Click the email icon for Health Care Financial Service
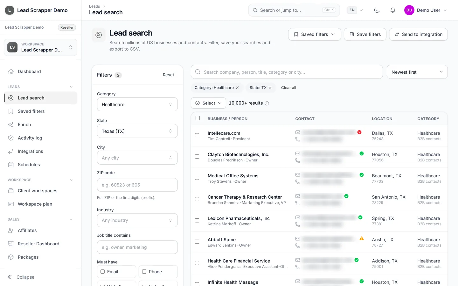 298,260
